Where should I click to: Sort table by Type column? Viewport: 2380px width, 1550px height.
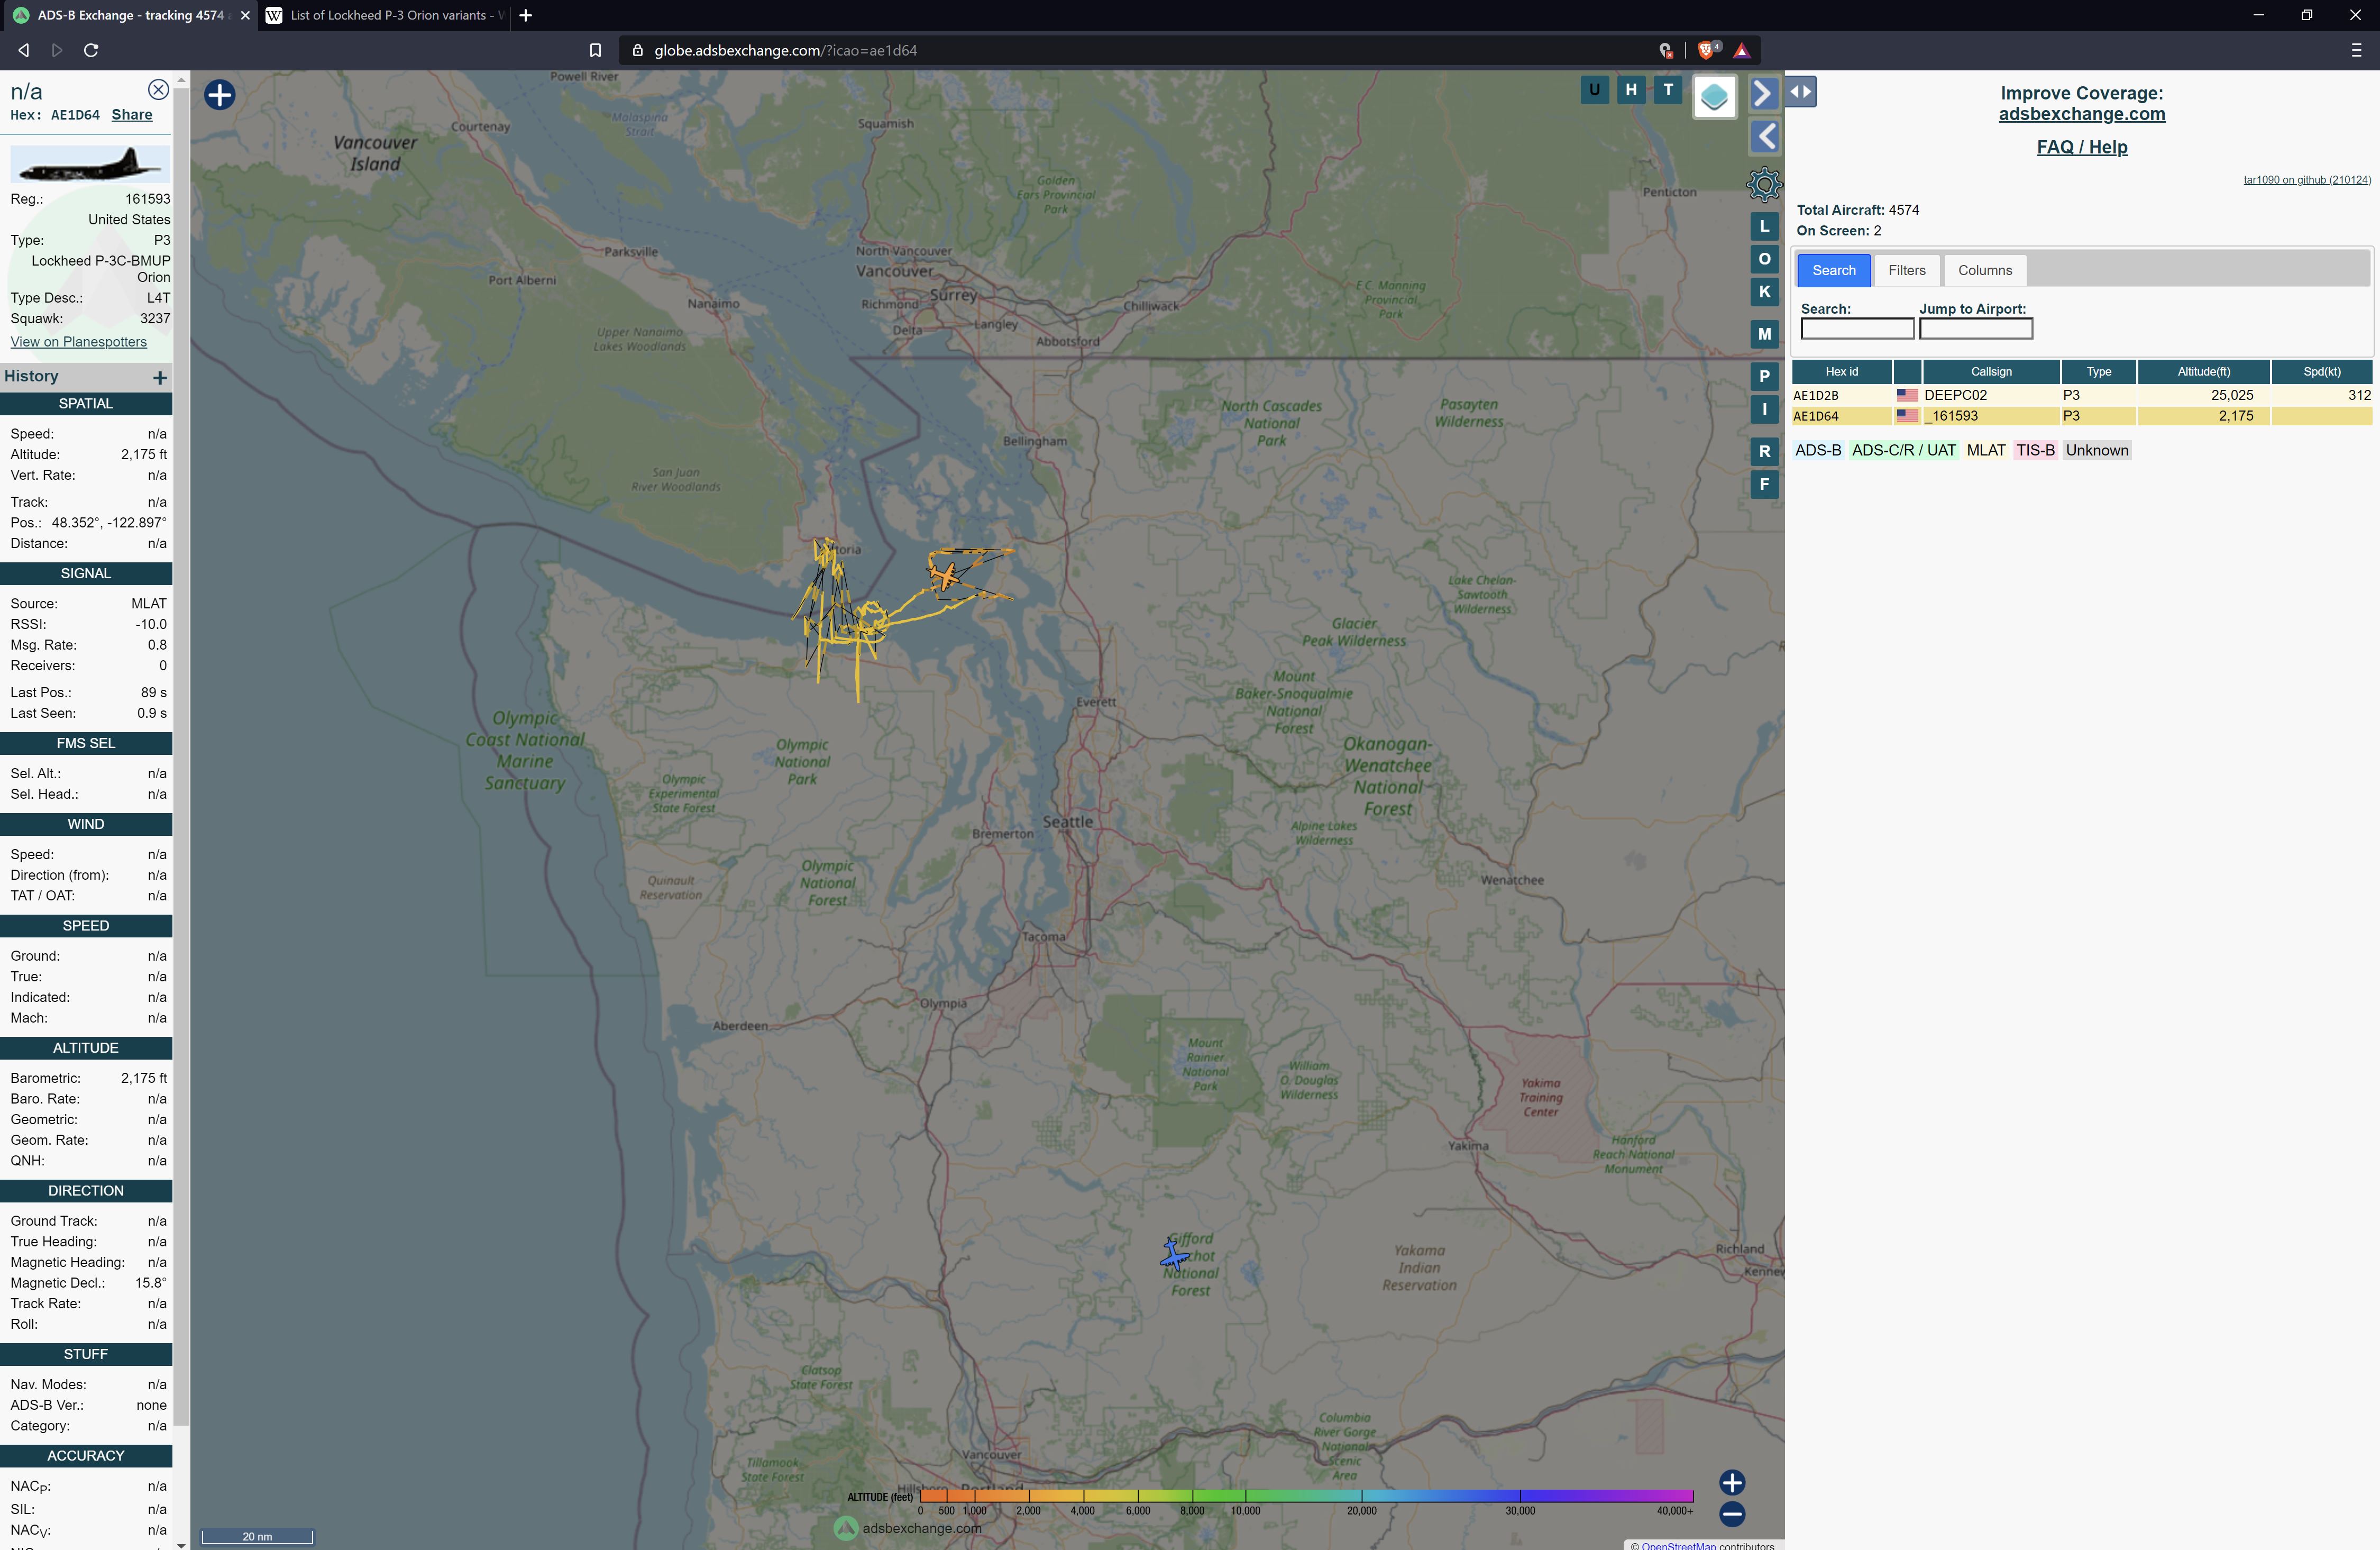point(2098,372)
